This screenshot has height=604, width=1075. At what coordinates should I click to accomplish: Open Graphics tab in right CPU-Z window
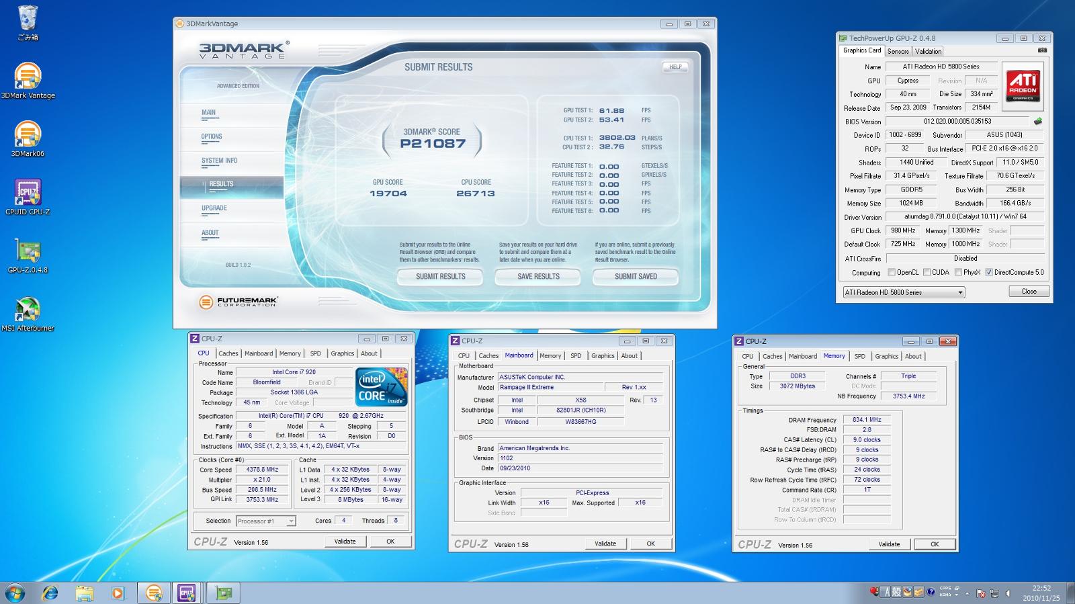click(x=886, y=357)
